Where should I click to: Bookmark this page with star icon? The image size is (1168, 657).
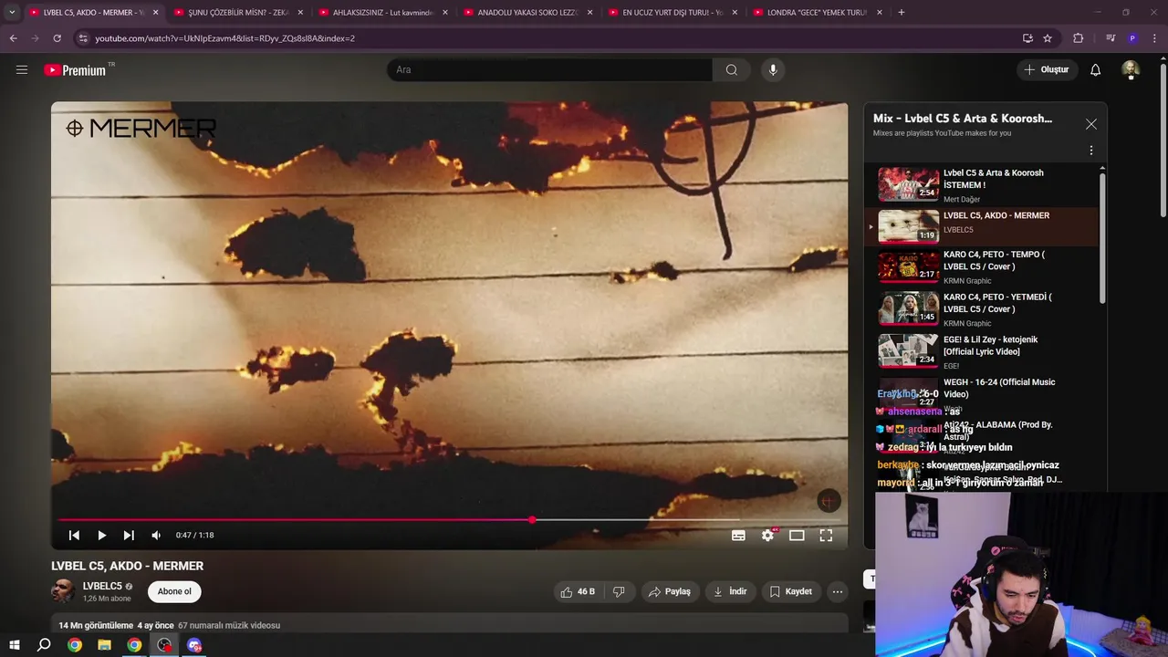1048,38
